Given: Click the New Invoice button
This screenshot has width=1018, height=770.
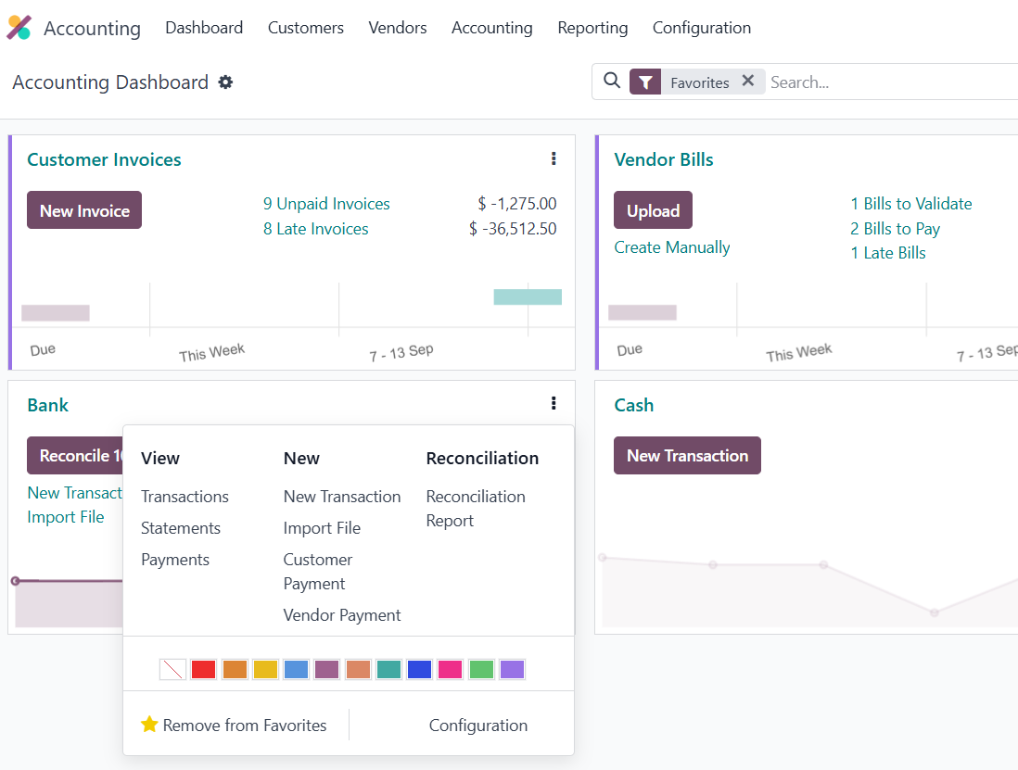Looking at the screenshot, I should point(84,209).
